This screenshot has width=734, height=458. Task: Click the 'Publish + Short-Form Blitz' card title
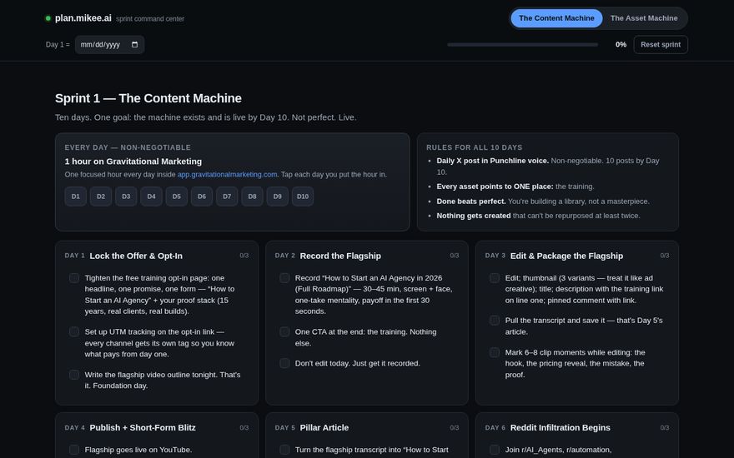point(143,428)
